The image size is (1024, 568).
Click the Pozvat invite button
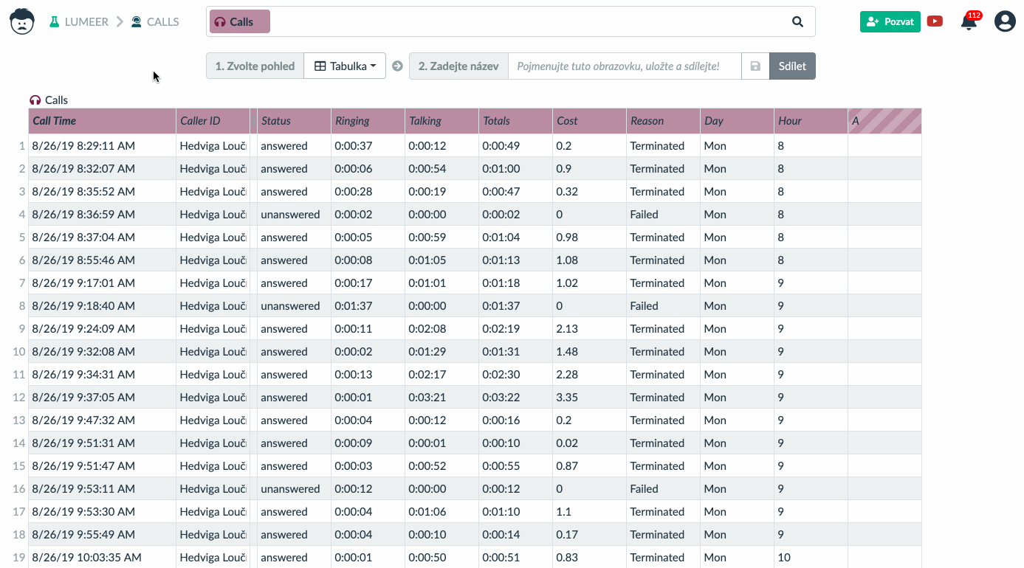tap(890, 21)
